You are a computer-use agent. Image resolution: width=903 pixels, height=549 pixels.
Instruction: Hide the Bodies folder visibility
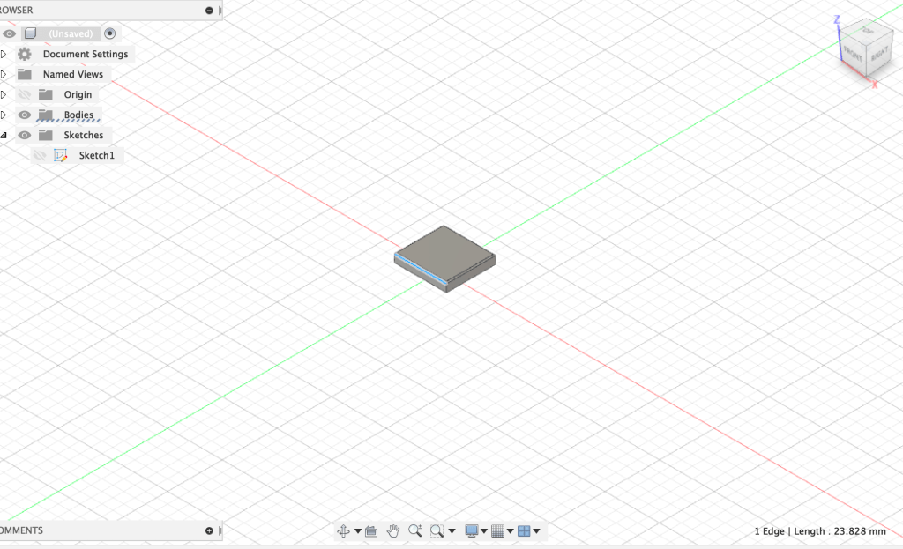click(25, 115)
